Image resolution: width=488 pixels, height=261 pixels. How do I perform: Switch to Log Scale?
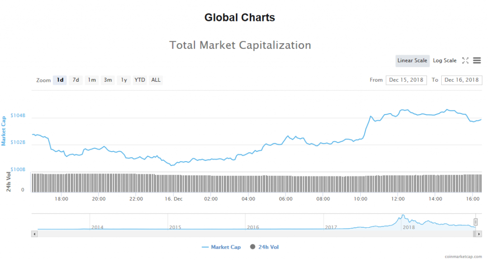(445, 61)
